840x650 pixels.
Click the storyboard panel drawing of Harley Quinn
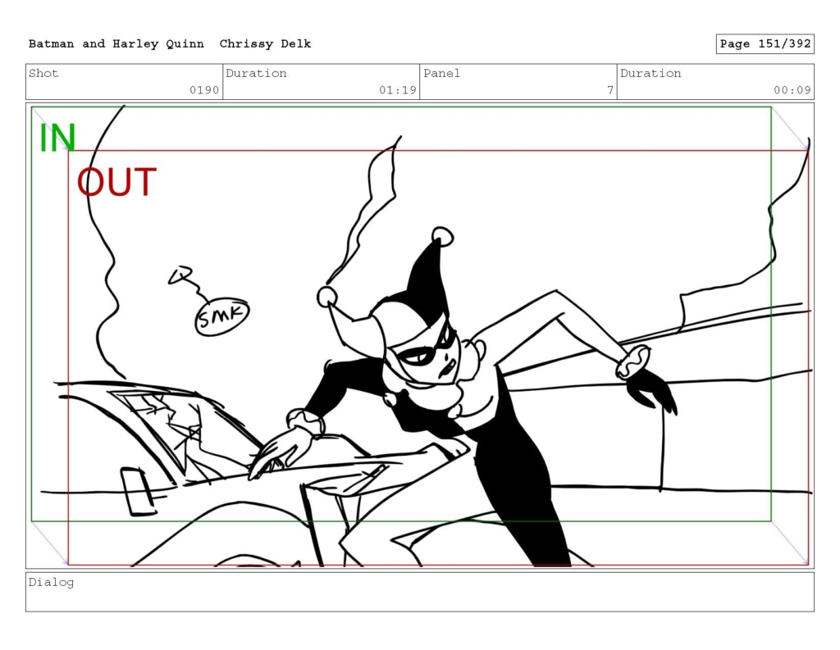420,336
